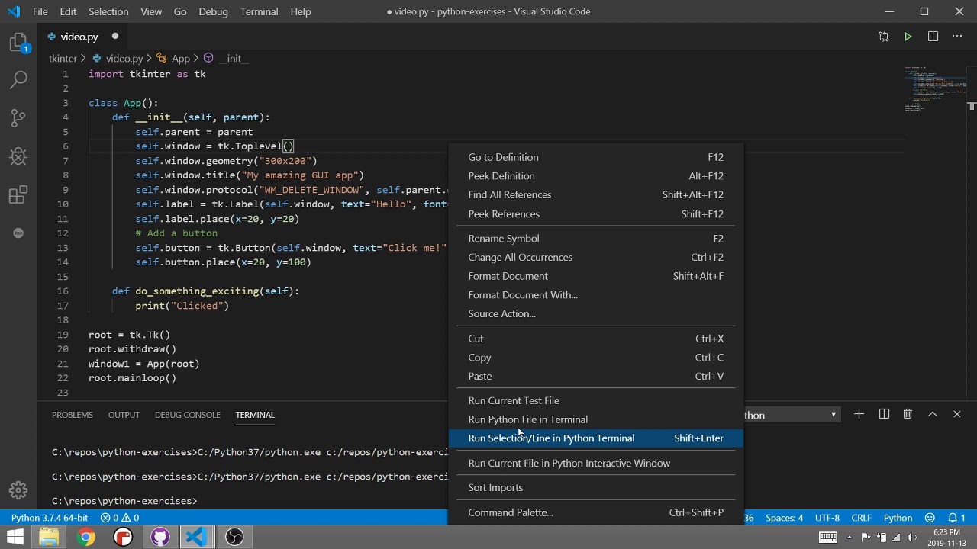Open the editor's More Actions ellipsis menu
977x549 pixels.
[957, 37]
